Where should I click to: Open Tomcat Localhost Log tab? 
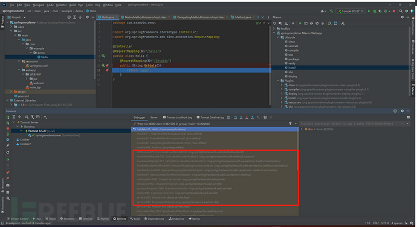[178, 117]
